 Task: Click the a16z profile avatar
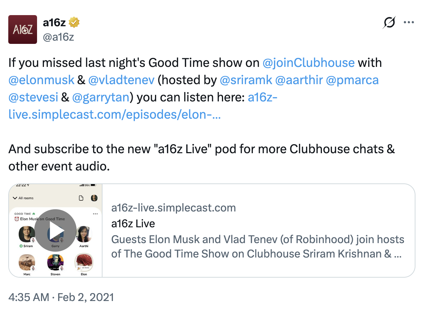click(23, 29)
